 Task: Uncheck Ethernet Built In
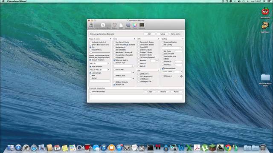coord(115,60)
